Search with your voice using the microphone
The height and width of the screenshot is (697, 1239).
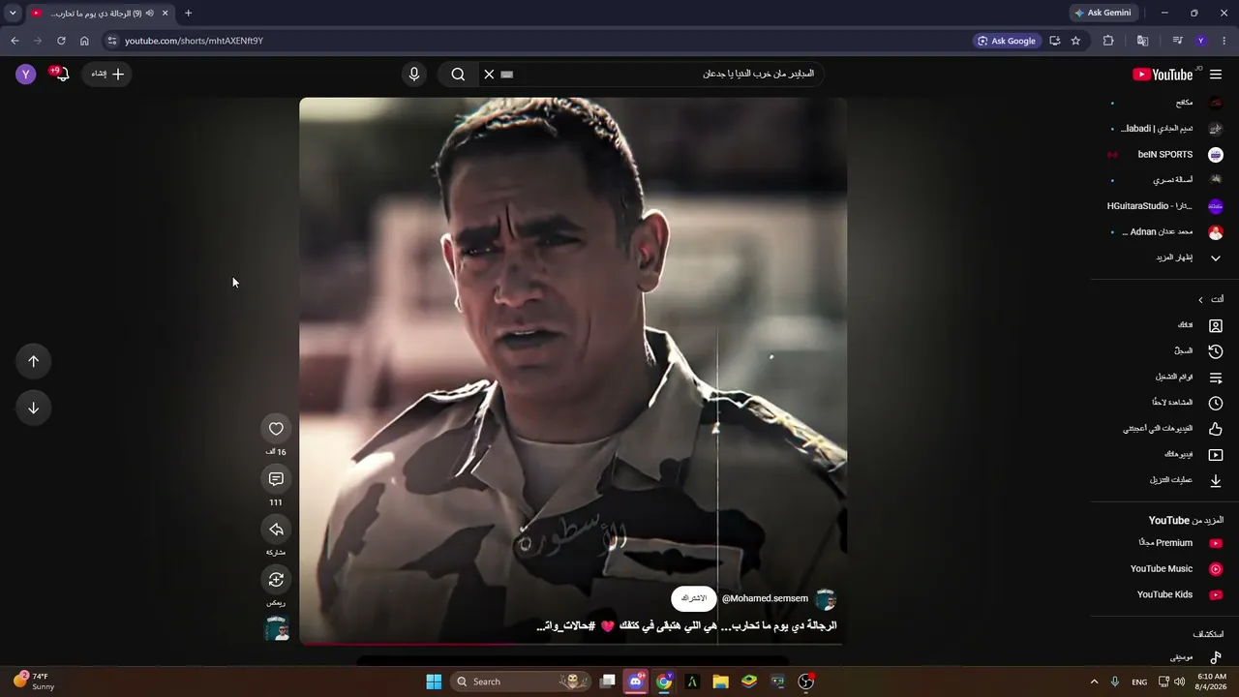414,75
